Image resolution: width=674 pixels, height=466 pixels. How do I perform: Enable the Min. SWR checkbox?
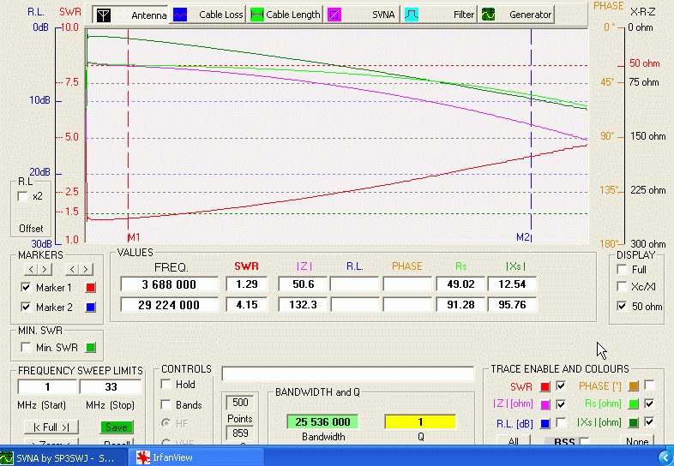point(26,347)
